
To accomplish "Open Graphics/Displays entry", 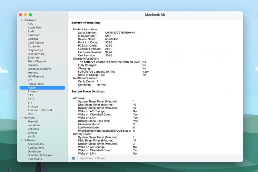I will 39,69.
